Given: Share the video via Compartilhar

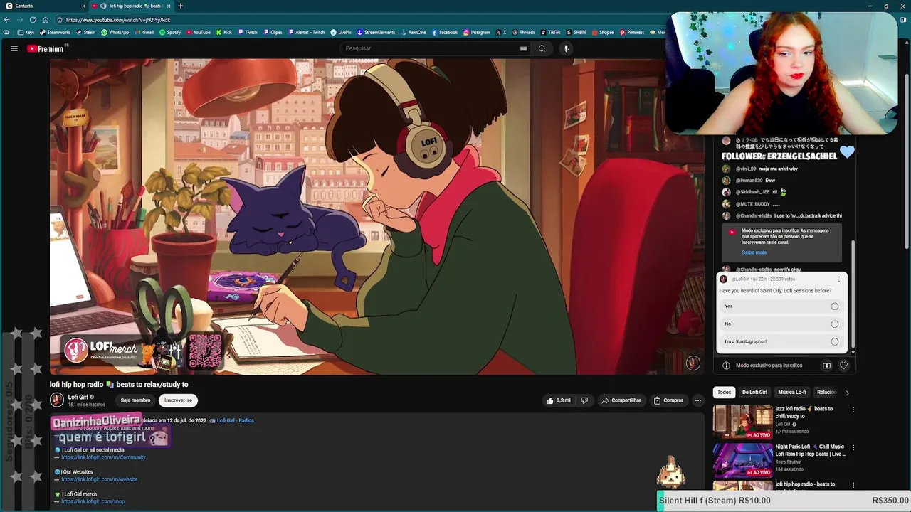Looking at the screenshot, I should pos(621,400).
